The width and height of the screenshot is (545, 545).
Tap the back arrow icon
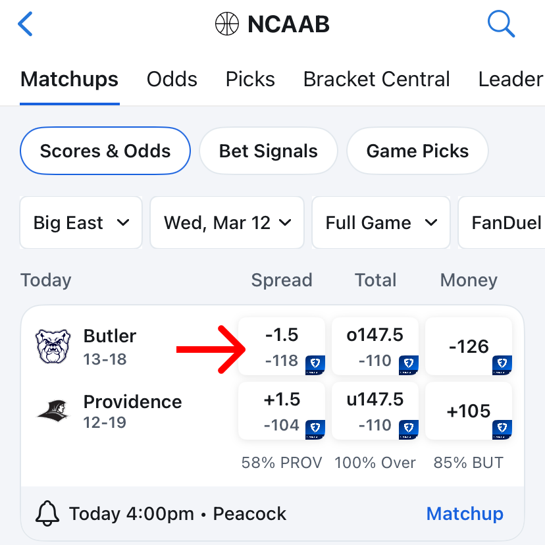point(25,24)
